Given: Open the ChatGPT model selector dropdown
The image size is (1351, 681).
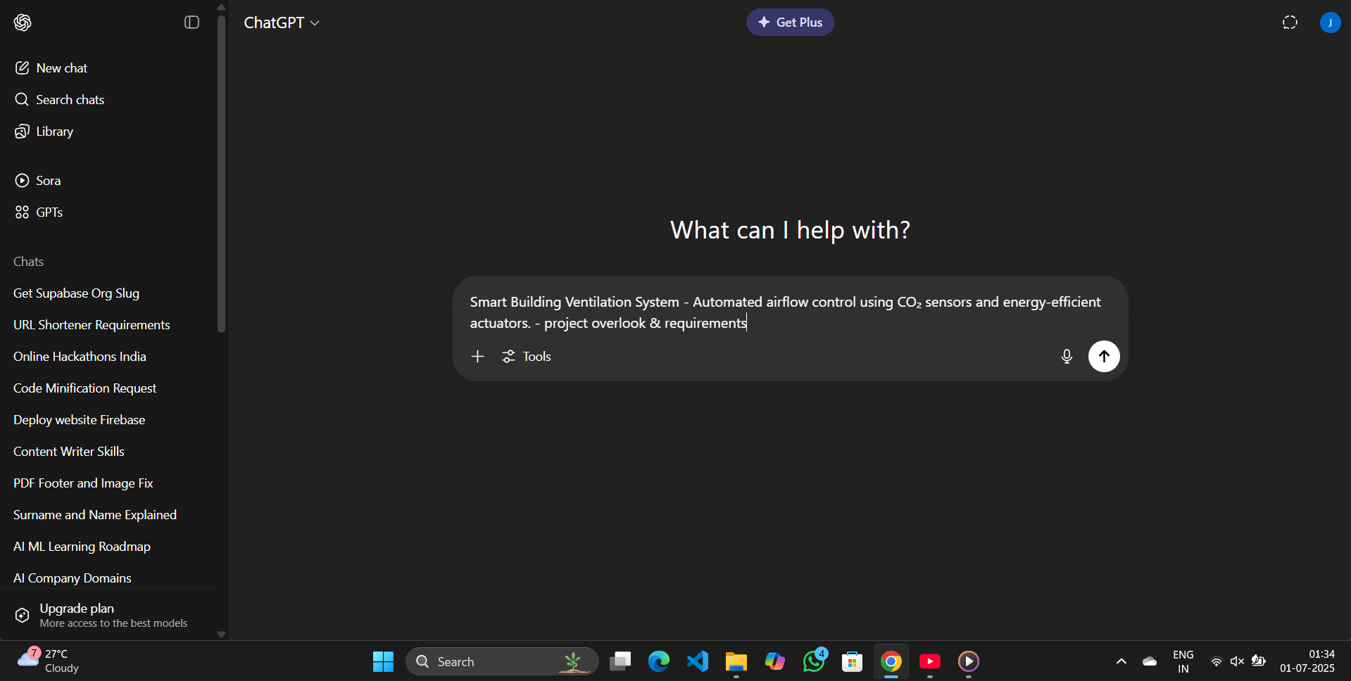Looking at the screenshot, I should click(x=282, y=23).
